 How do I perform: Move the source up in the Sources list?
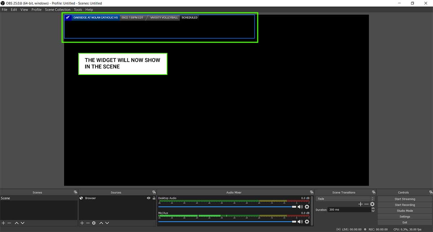[101, 223]
